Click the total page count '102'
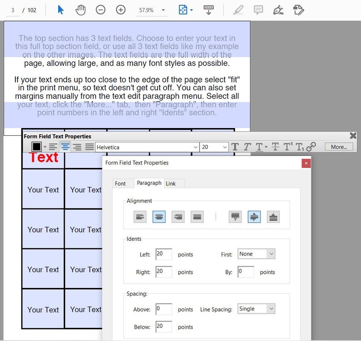The image size is (361, 341). point(32,10)
